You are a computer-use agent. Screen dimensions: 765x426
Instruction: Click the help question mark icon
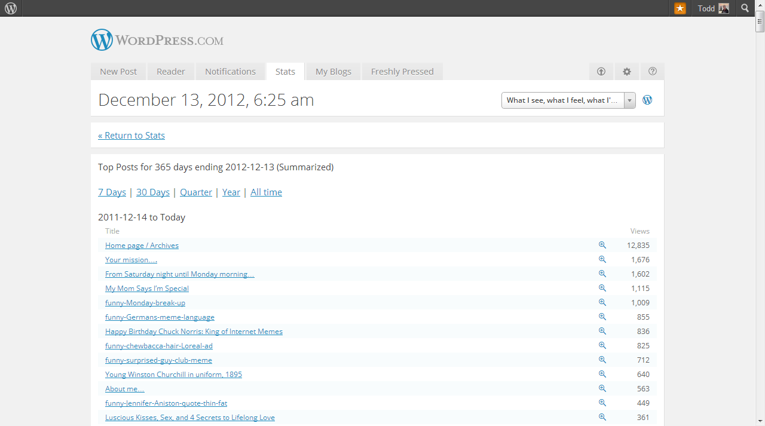point(653,72)
